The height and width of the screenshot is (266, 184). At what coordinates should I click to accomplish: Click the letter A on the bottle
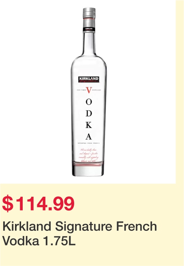point(89,136)
